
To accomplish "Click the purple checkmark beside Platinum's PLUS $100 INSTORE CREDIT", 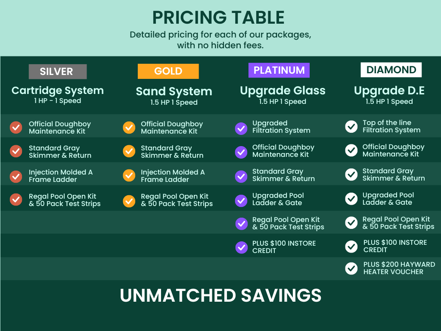I will pyautogui.click(x=241, y=247).
